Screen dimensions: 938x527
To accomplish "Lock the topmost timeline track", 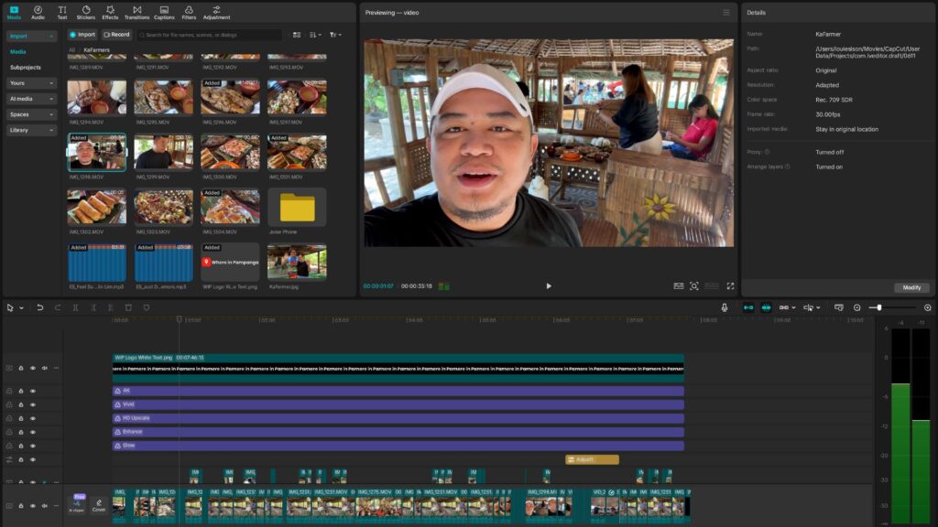I will pyautogui.click(x=20, y=367).
